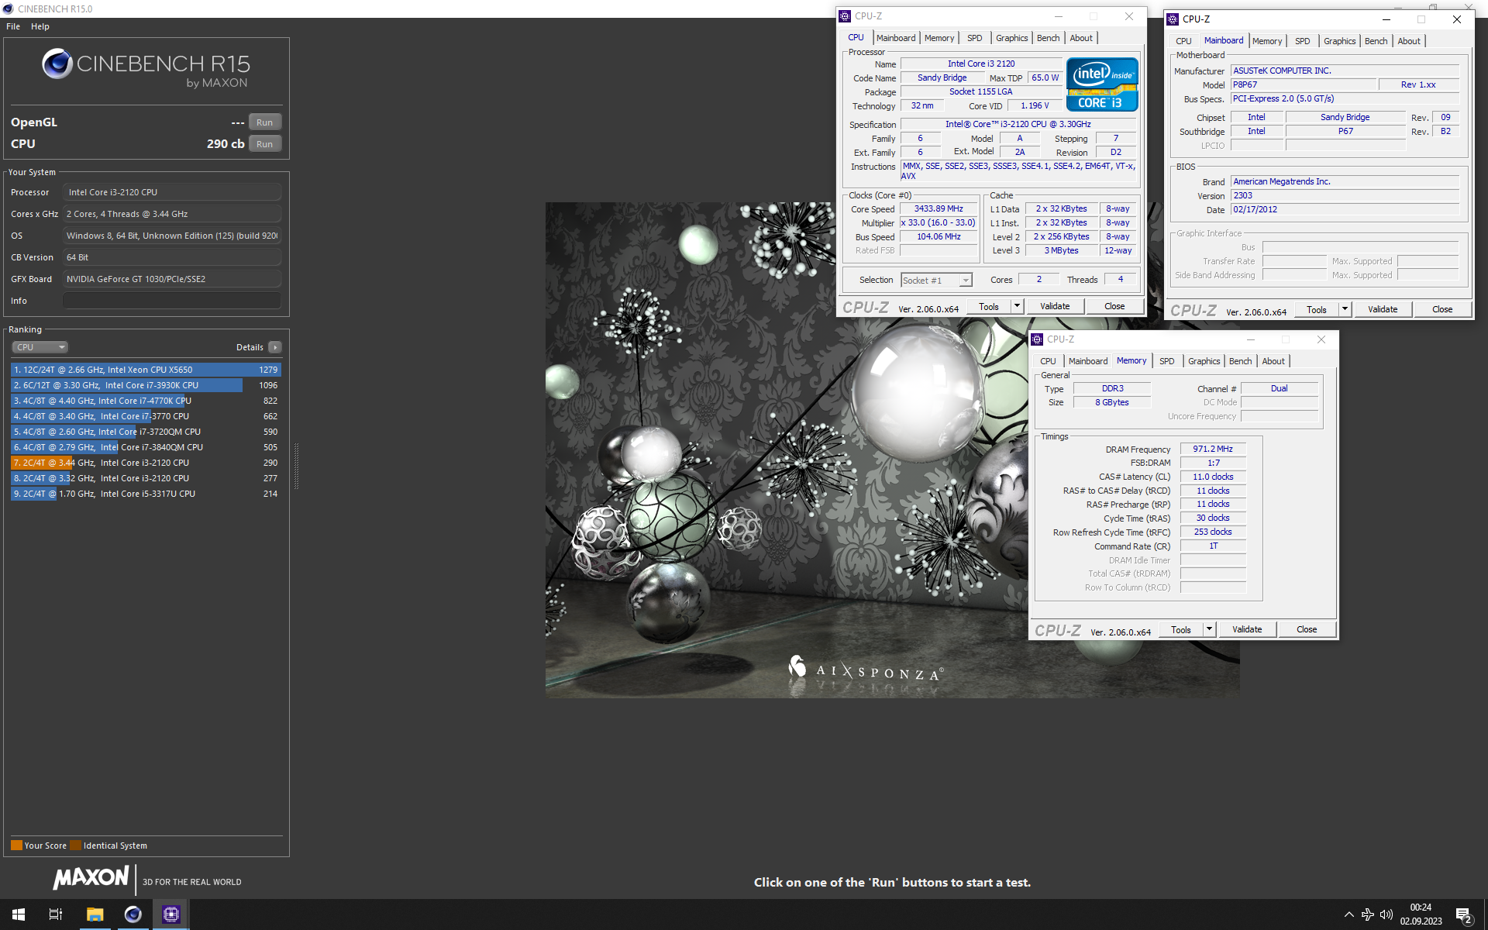
Task: Click CPU-Z app icon in Mainboard window title
Action: click(1173, 19)
